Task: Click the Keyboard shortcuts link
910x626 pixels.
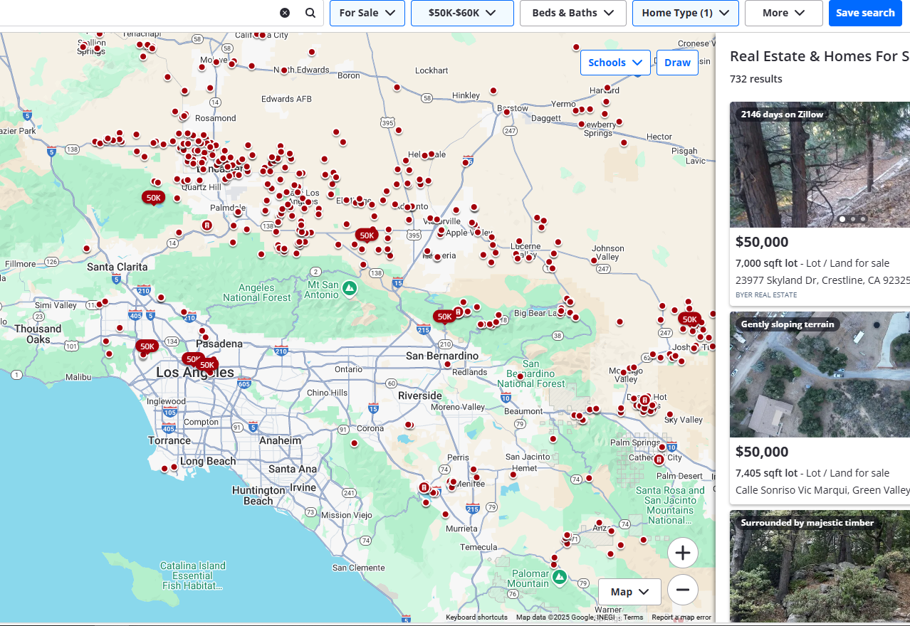Action: tap(476, 617)
